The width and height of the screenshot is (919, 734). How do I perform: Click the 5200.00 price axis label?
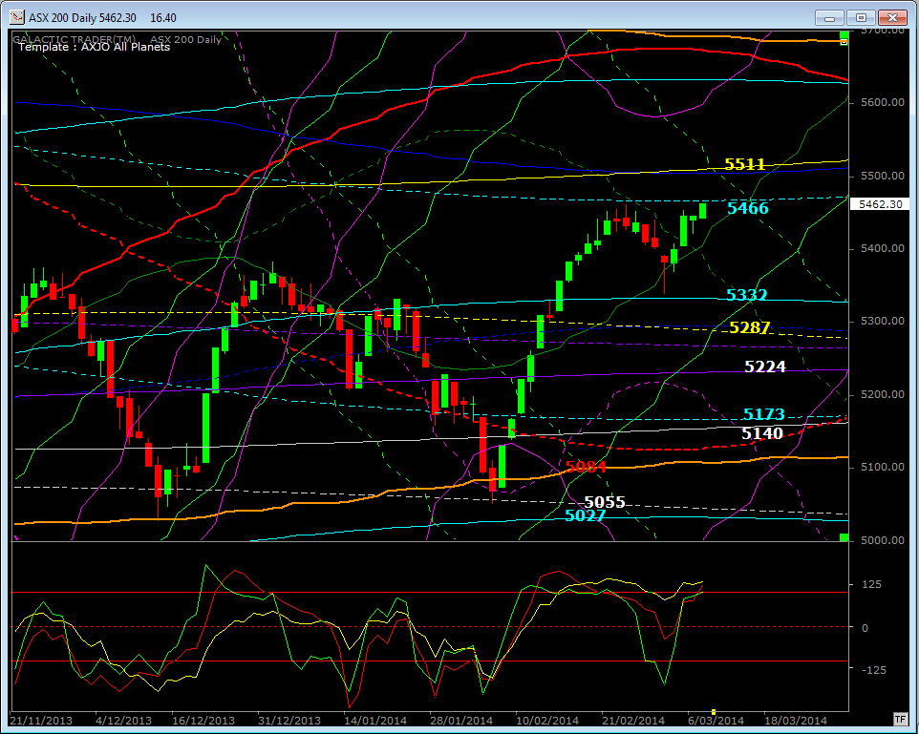click(x=883, y=394)
